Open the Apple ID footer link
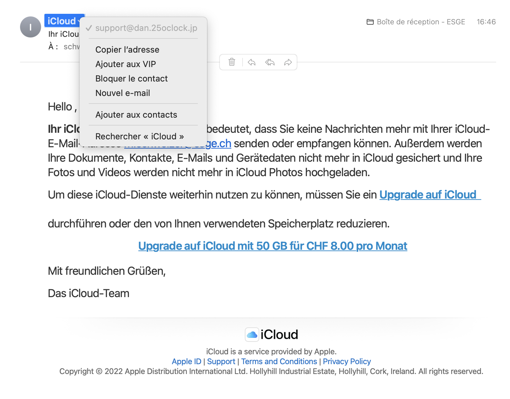Image resolution: width=510 pixels, height=399 pixels. [186, 361]
